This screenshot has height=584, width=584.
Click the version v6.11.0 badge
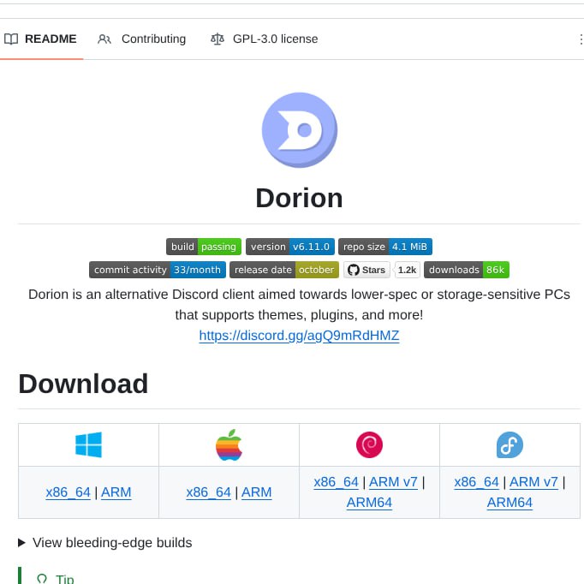click(x=290, y=247)
